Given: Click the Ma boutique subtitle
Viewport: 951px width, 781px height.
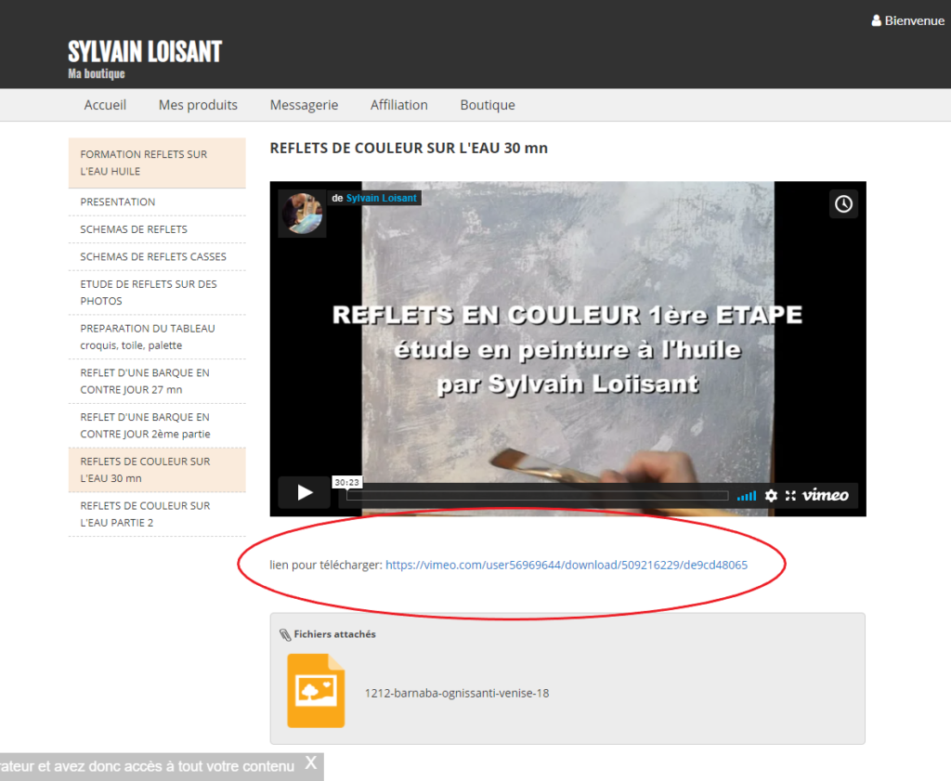Looking at the screenshot, I should pos(97,73).
